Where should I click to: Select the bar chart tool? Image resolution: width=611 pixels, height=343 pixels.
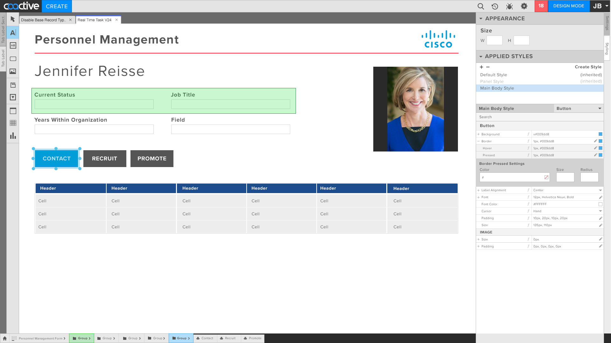(x=13, y=136)
